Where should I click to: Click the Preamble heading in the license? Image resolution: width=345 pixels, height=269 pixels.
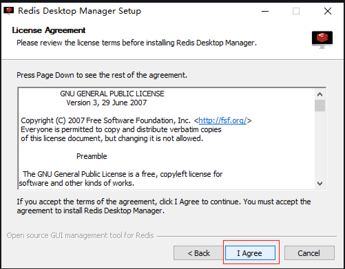(92, 156)
